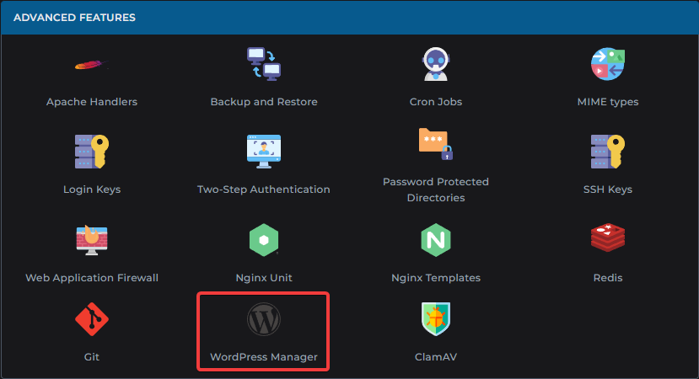Click the Advanced Features section header
This screenshot has width=699, height=379.
(x=74, y=18)
